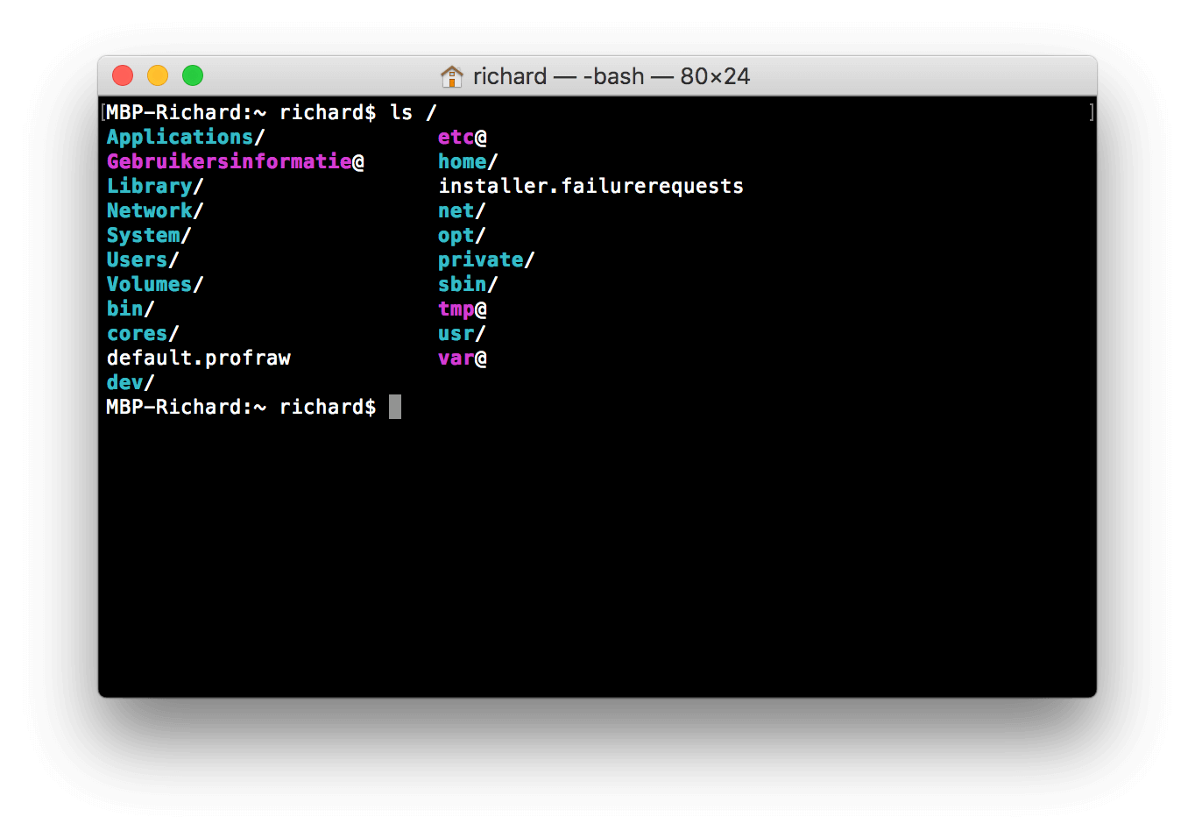Select the installer.failurerequests file name
Screen dimensions: 1195x838
coord(590,186)
